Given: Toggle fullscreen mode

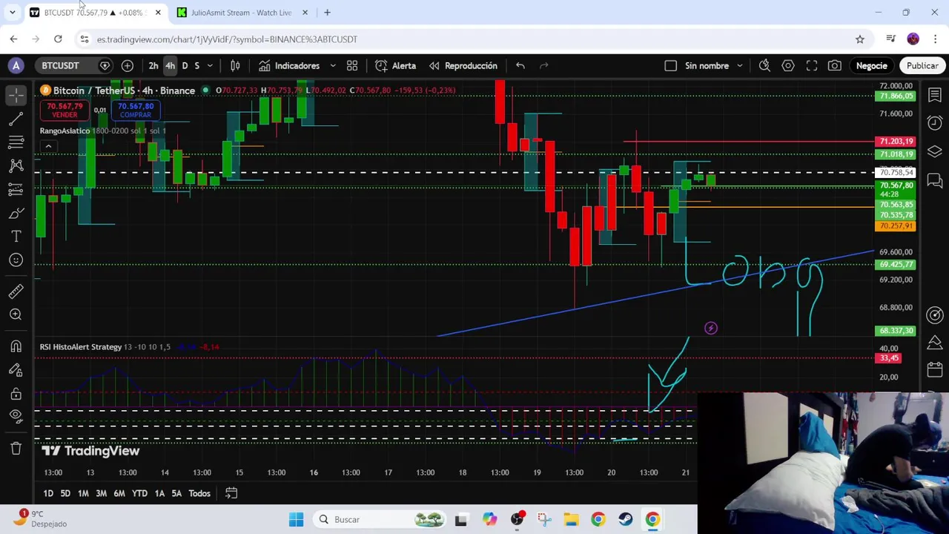Looking at the screenshot, I should tap(812, 65).
